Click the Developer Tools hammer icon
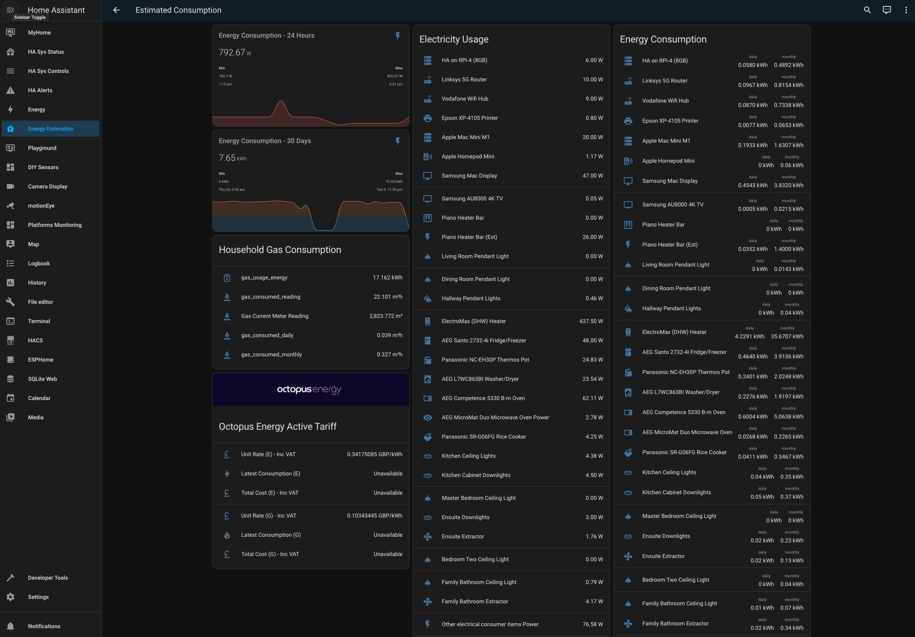The width and height of the screenshot is (915, 637). pyautogui.click(x=11, y=578)
